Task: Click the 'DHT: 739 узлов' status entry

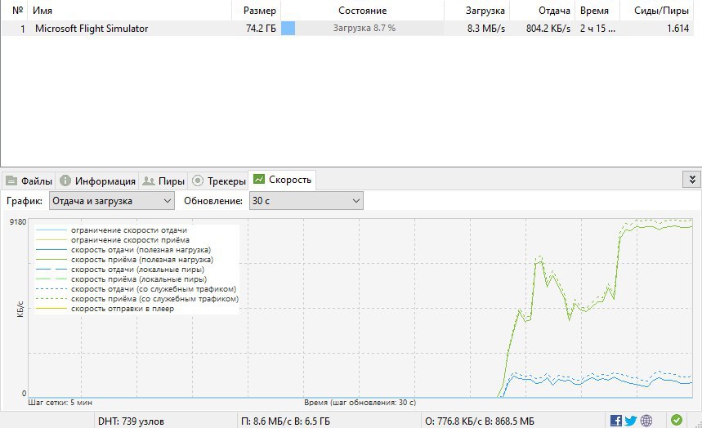Action: click(x=132, y=421)
